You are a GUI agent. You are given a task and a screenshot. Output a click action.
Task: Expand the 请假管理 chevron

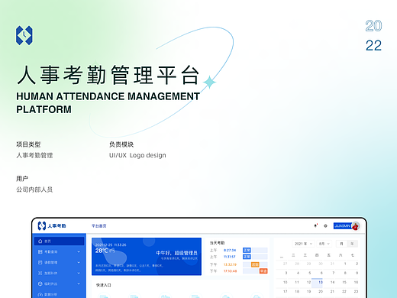79,262
